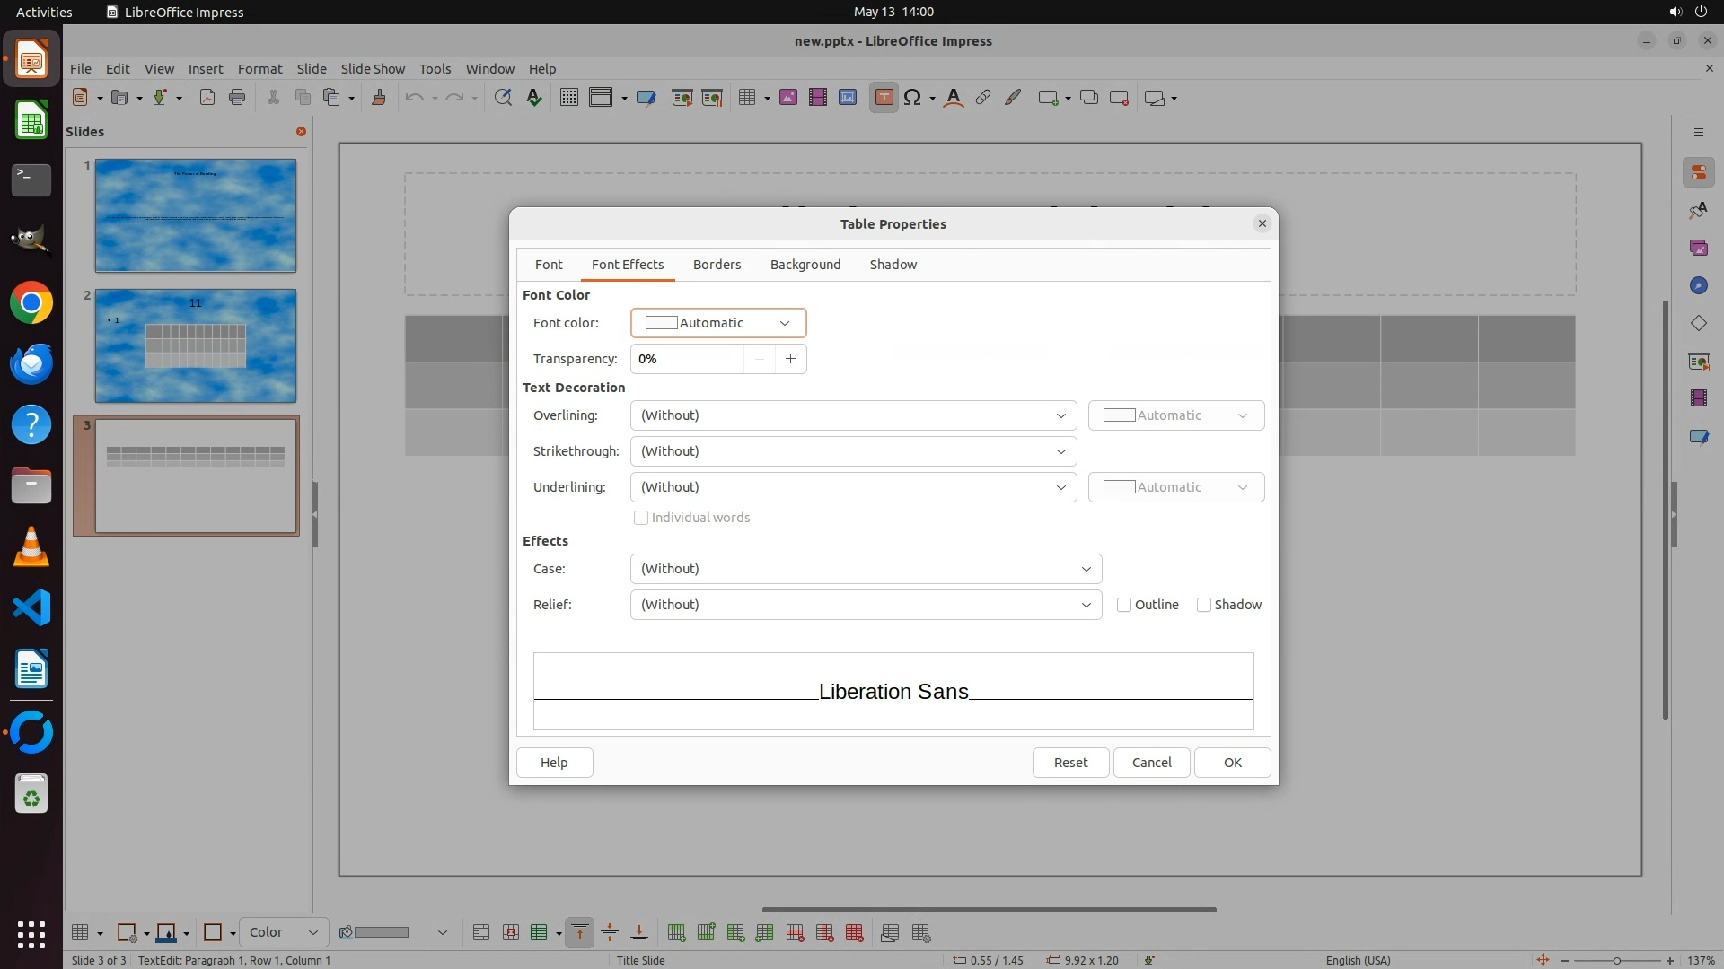The width and height of the screenshot is (1724, 969).
Task: Enable the Outline checkbox
Action: tap(1124, 605)
